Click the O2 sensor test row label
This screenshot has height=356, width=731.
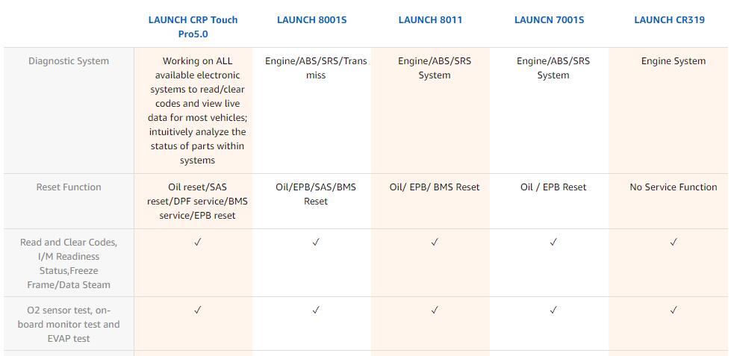click(69, 324)
